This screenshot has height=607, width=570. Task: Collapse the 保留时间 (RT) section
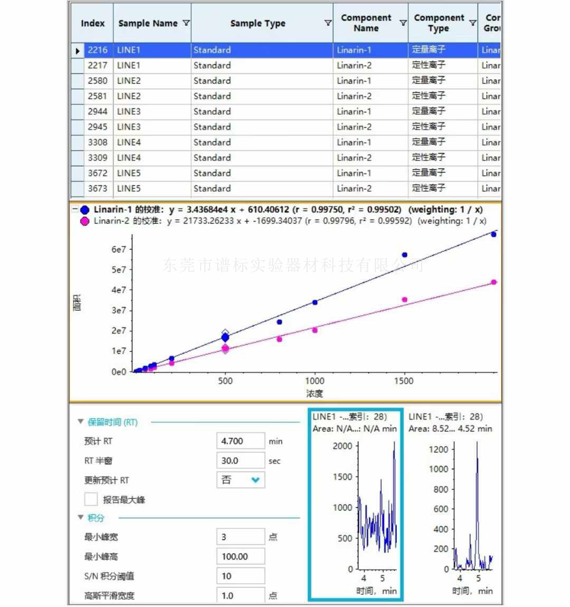coord(81,422)
